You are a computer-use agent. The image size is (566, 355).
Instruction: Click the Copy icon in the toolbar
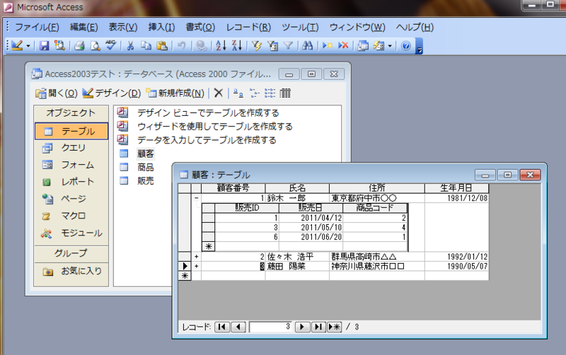[x=146, y=45]
